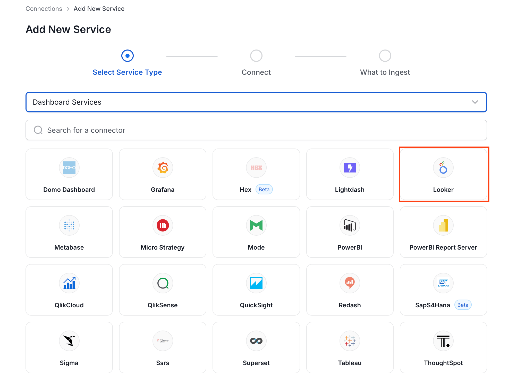Click the PowerBI label text

(350, 248)
